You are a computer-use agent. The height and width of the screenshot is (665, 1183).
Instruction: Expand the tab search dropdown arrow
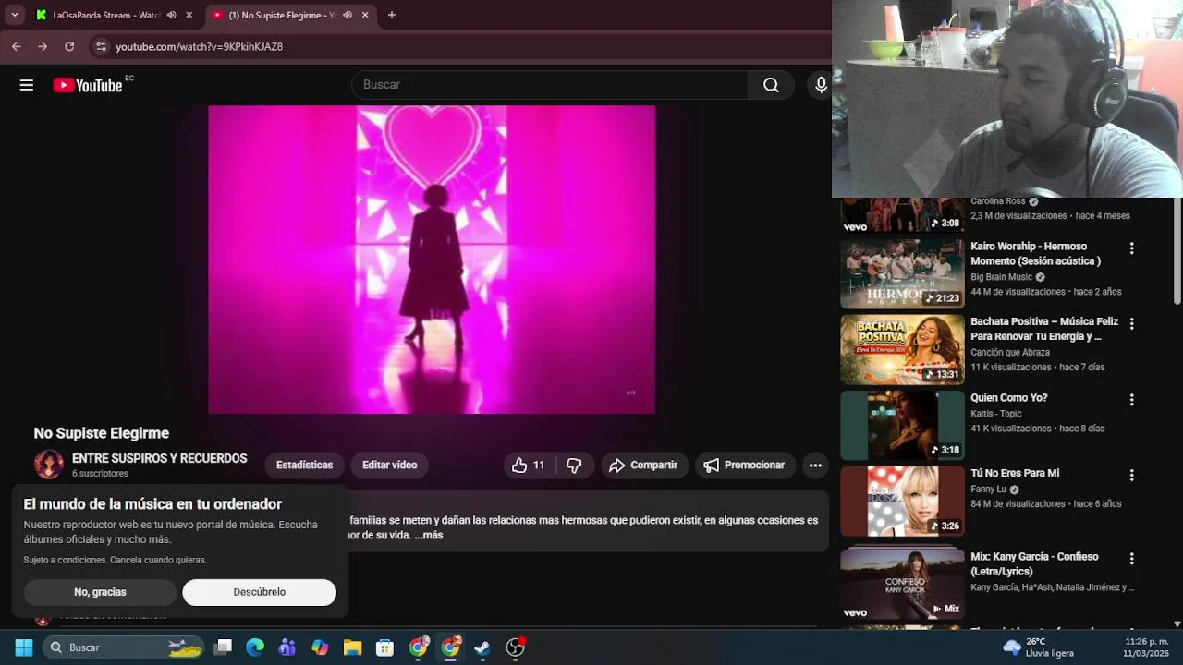(15, 15)
